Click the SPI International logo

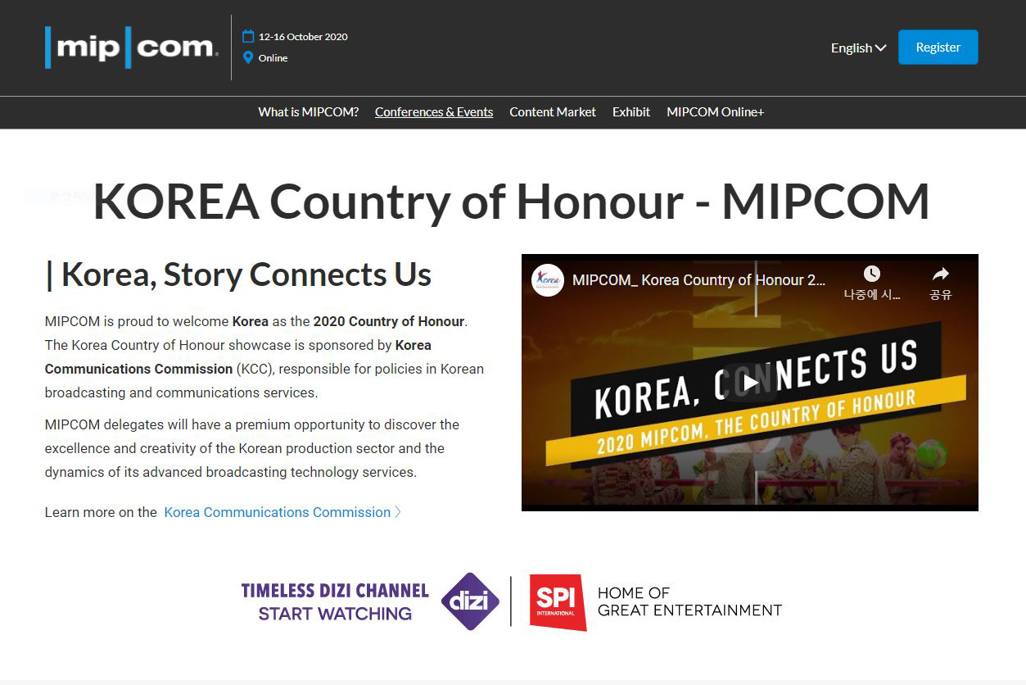pos(558,602)
